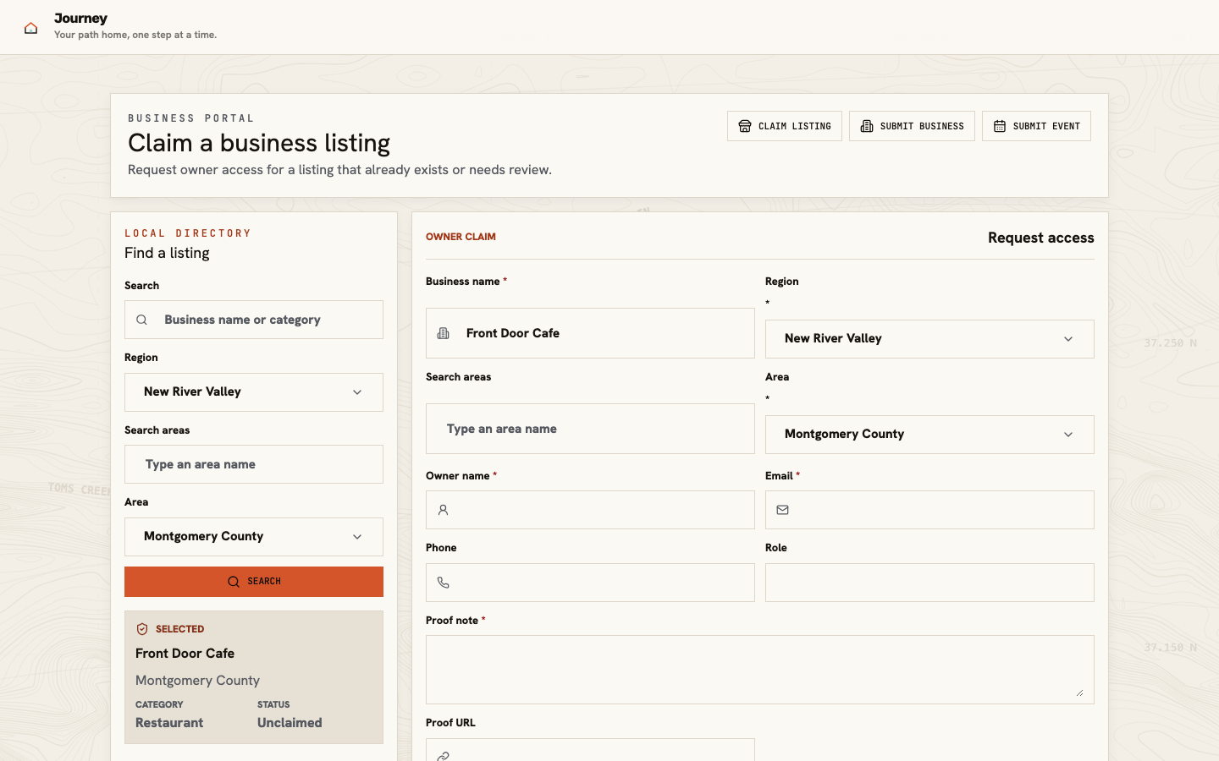Click the person icon in Owner name field
Image resolution: width=1219 pixels, height=761 pixels.
[x=443, y=510]
